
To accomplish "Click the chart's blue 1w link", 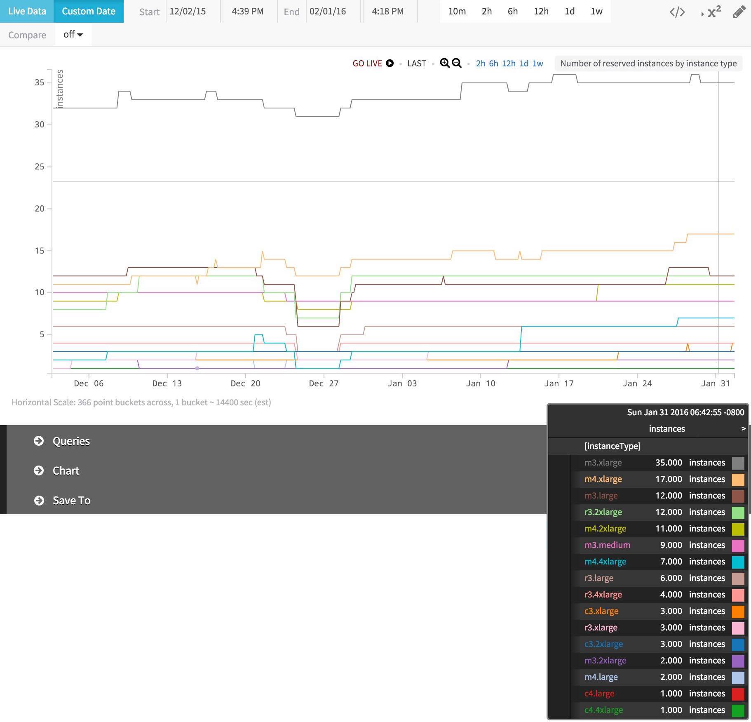I will 537,63.
